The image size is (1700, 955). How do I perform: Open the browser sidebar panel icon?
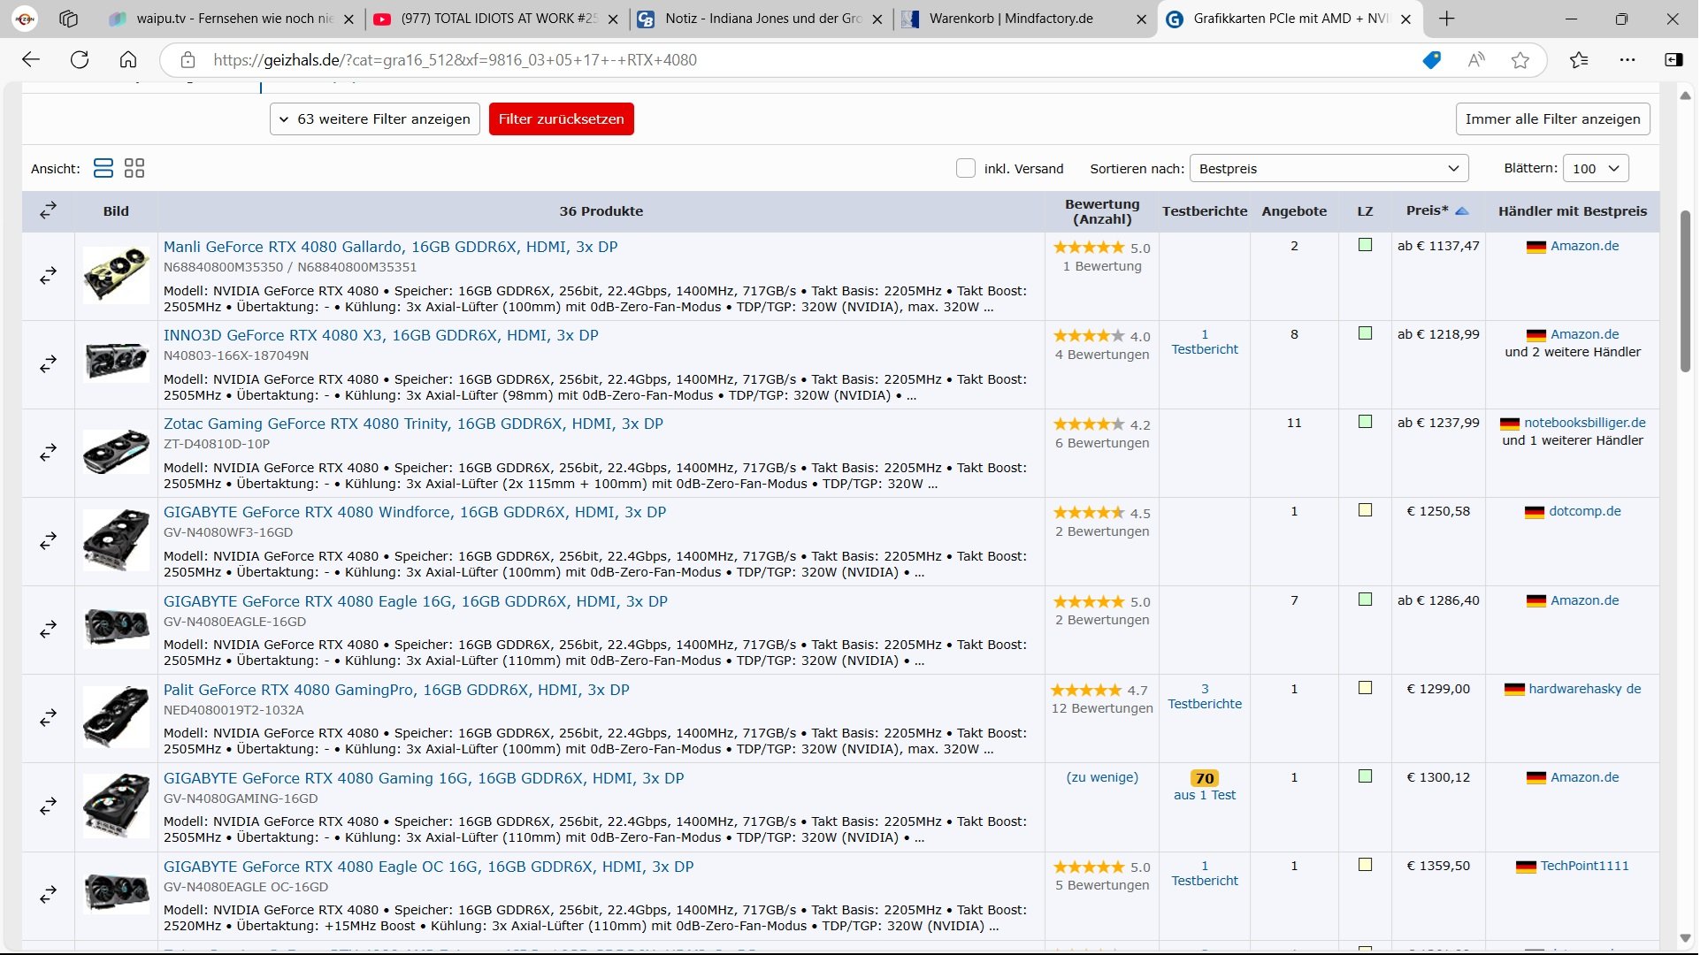pos(1673,60)
